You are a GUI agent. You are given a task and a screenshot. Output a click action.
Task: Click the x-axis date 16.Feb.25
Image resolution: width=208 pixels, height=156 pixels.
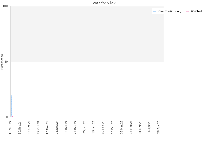[112, 127]
